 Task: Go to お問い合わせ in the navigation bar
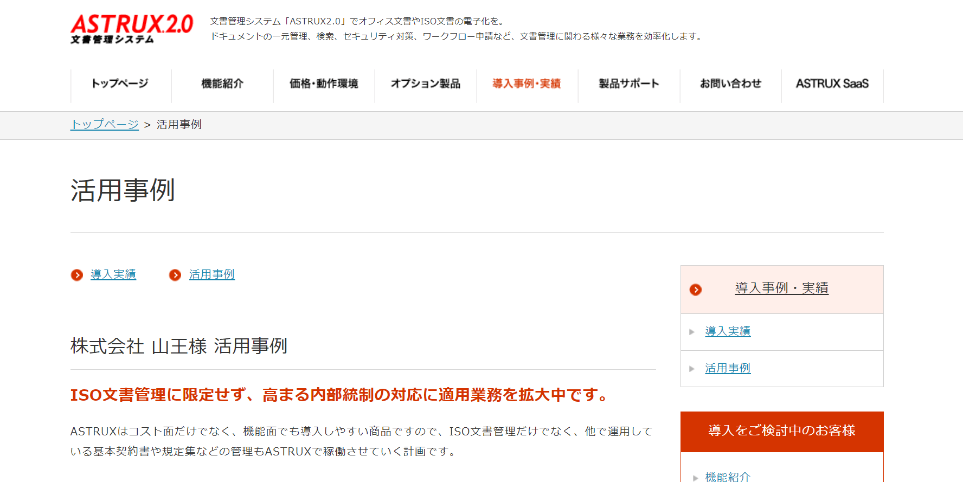point(730,84)
